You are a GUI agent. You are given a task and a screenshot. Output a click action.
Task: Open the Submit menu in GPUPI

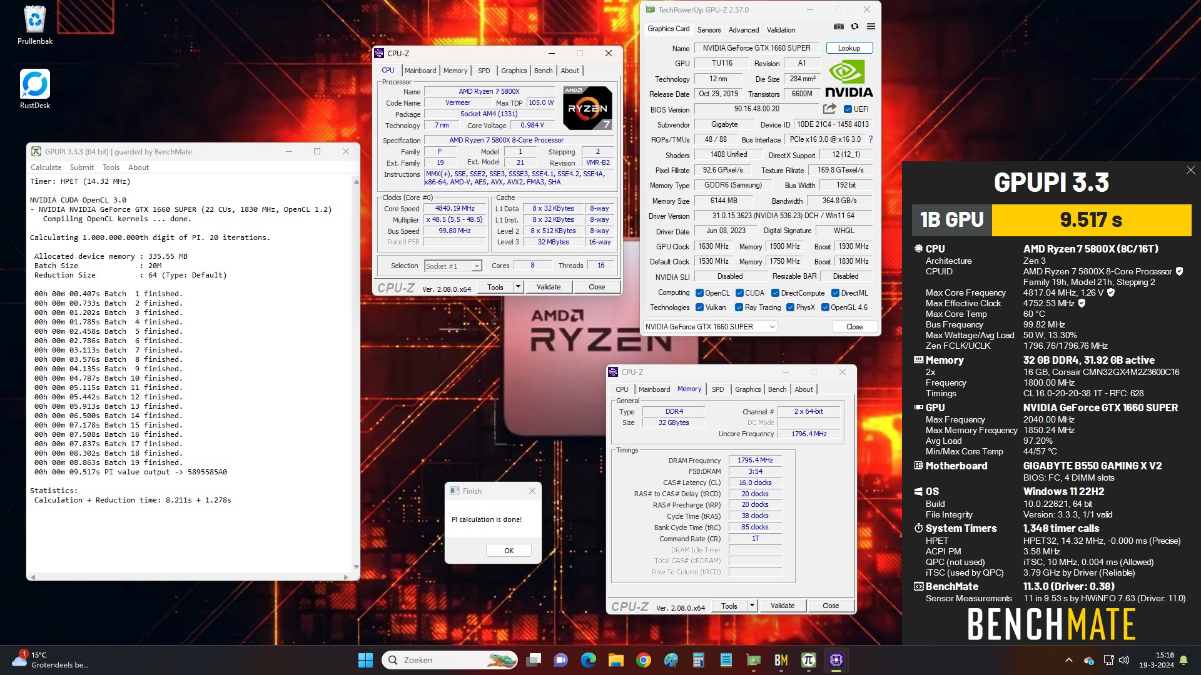(81, 167)
